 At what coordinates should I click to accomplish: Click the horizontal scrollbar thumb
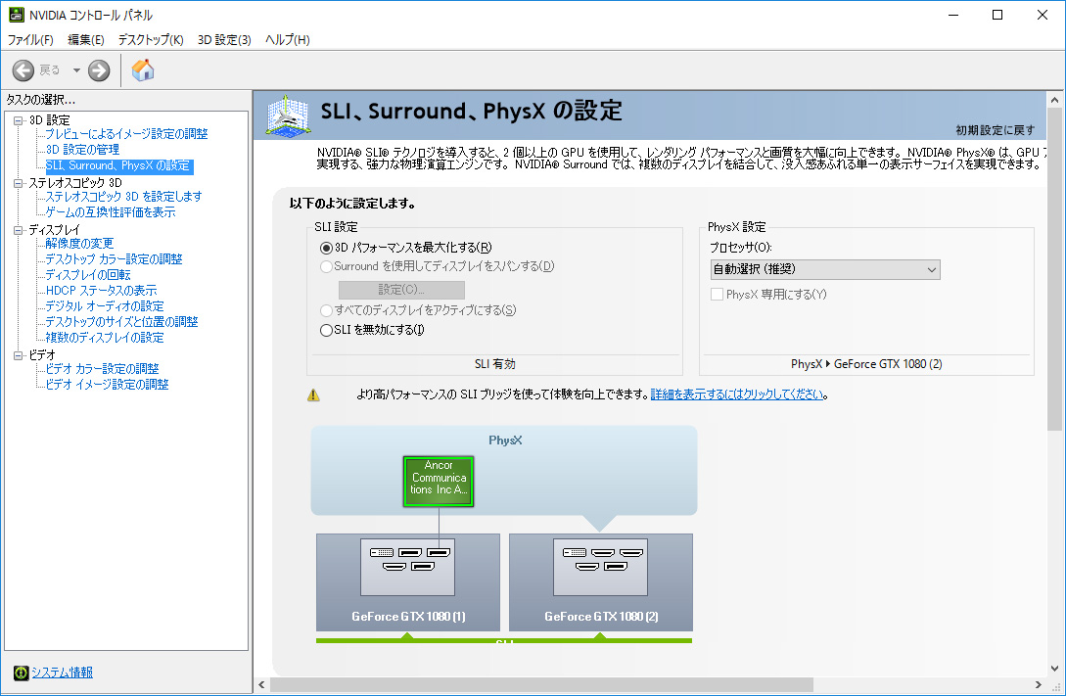tap(541, 684)
